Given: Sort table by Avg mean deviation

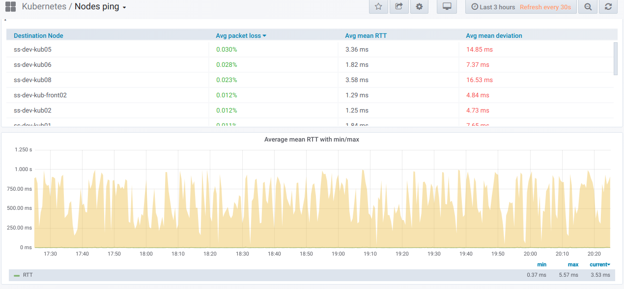Looking at the screenshot, I should pos(494,35).
